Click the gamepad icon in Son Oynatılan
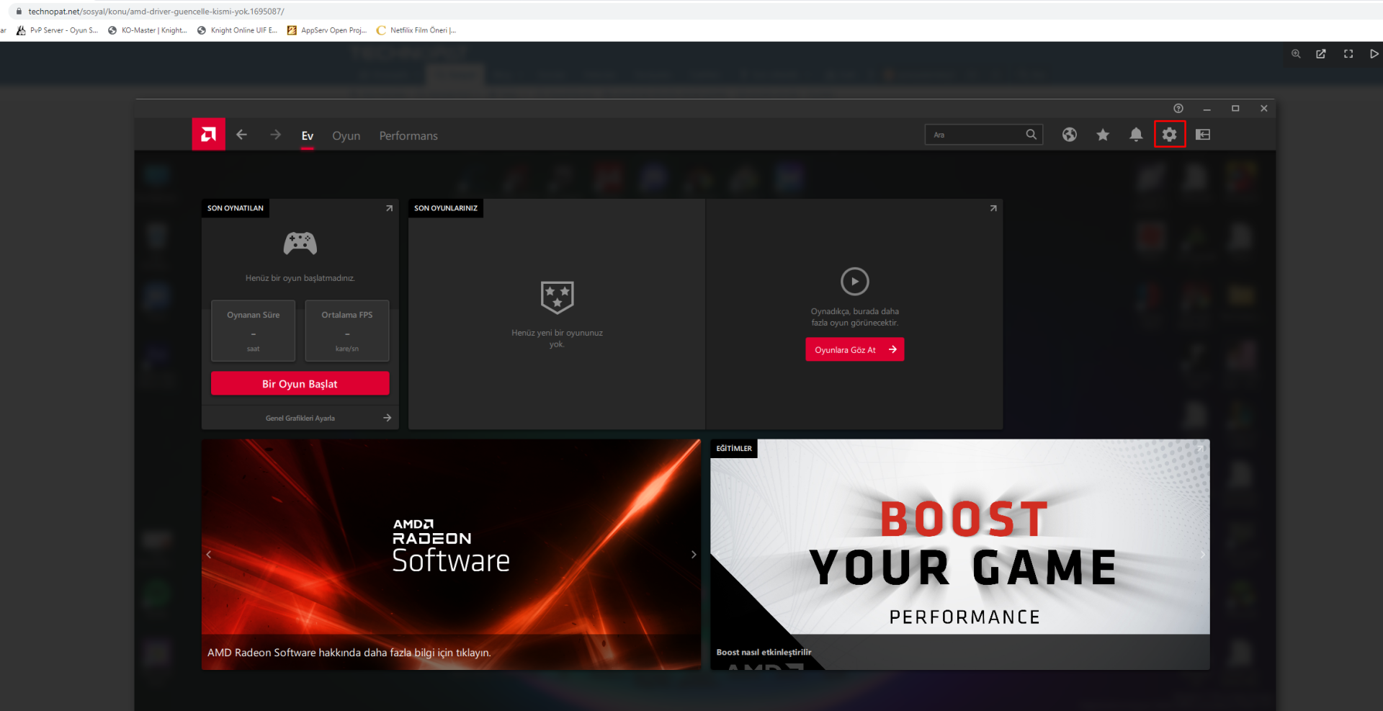This screenshot has height=711, width=1383. coord(300,243)
